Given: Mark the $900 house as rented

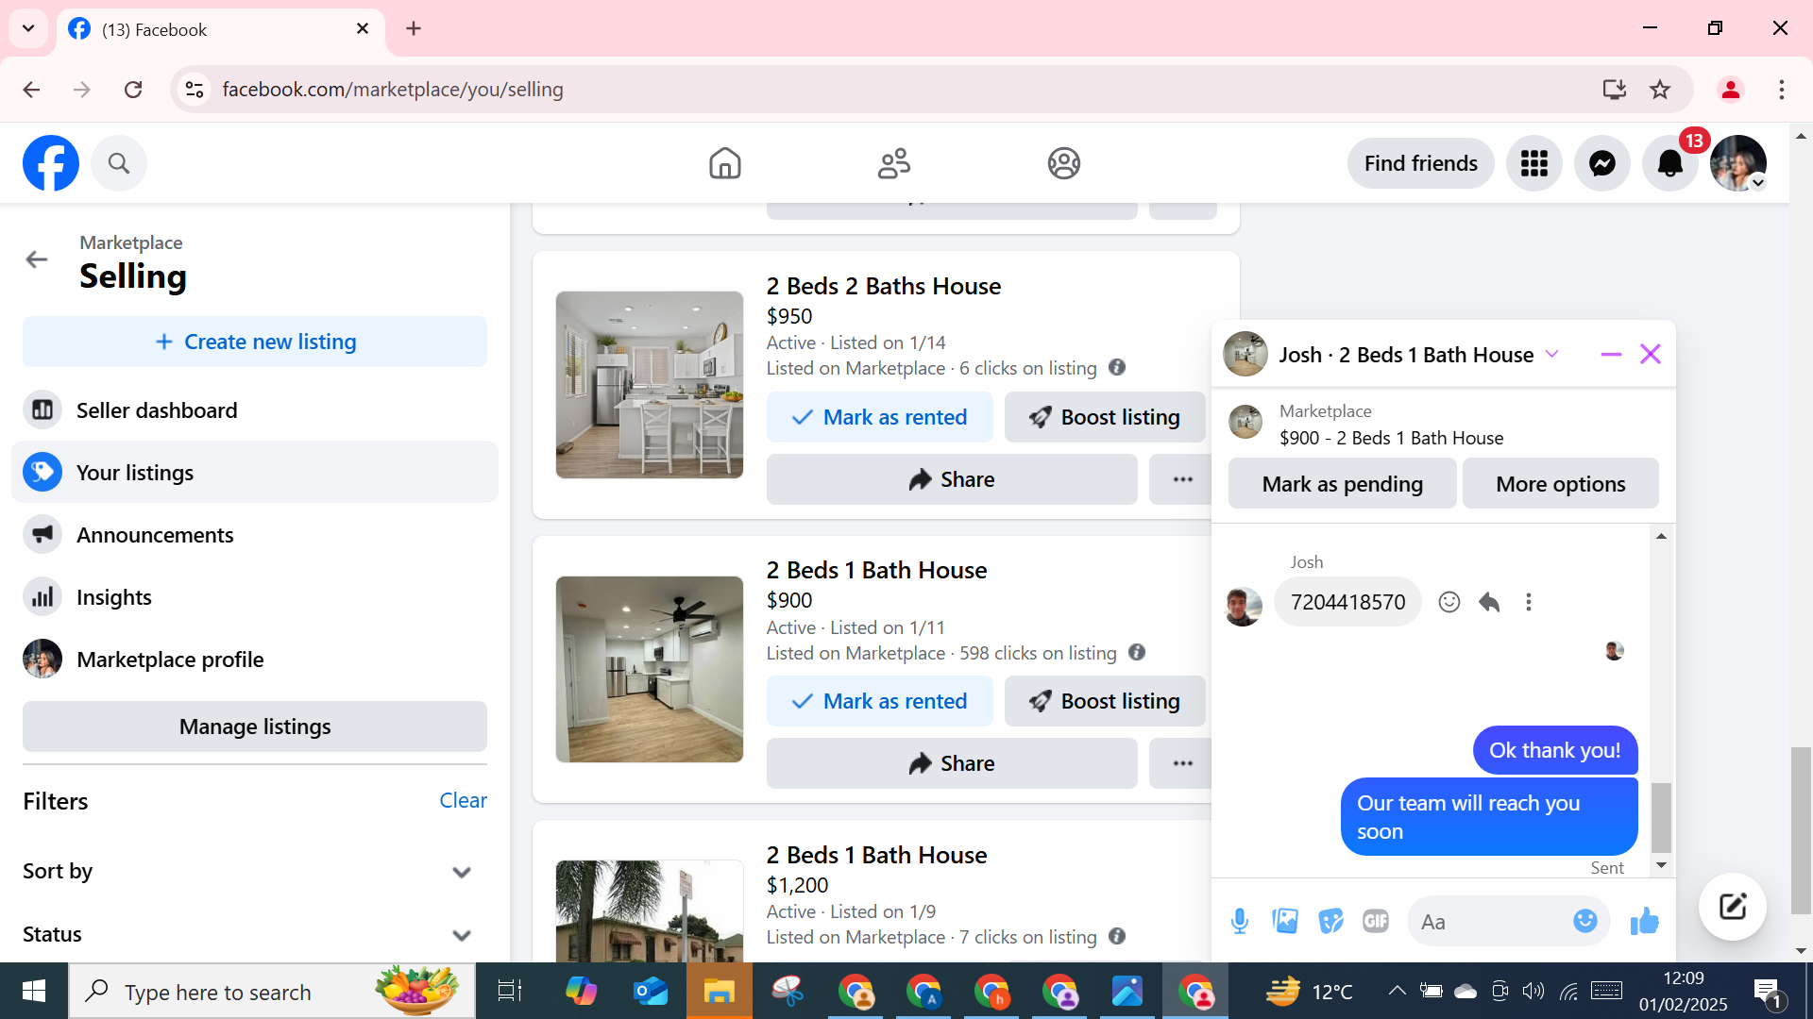Looking at the screenshot, I should tap(879, 701).
